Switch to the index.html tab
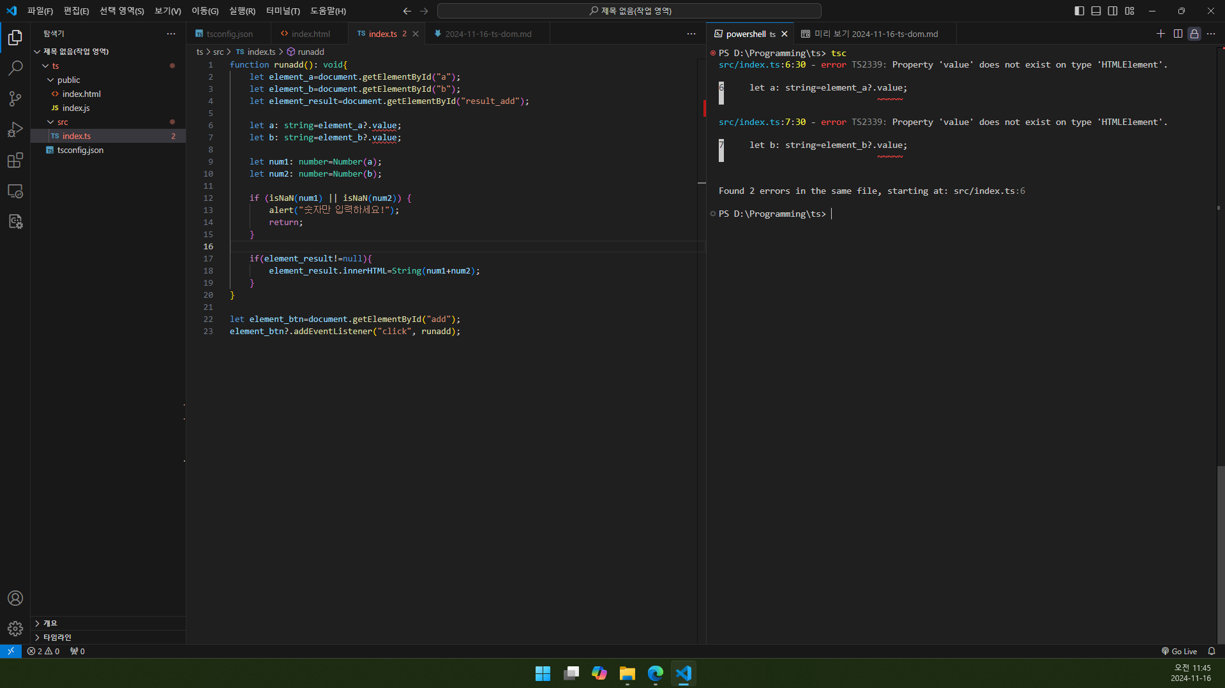The height and width of the screenshot is (688, 1225). coord(310,34)
